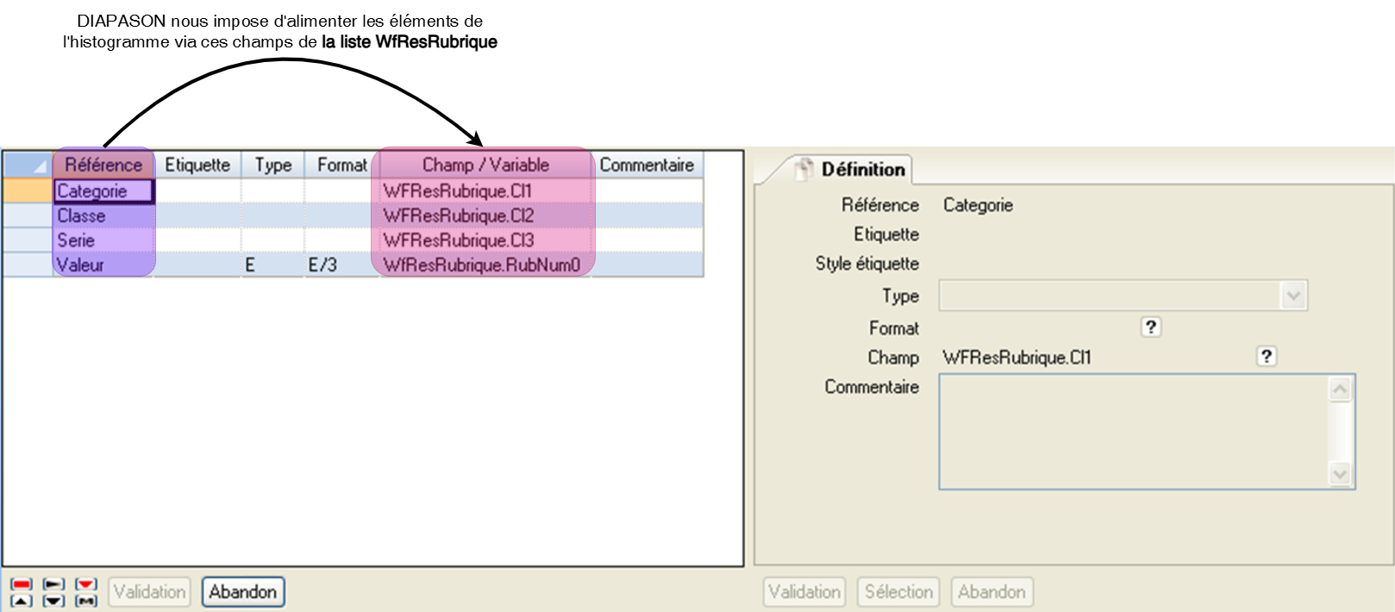Click the red bar delete-row icon
Screen dimensions: 1395x612
pos(22,584)
